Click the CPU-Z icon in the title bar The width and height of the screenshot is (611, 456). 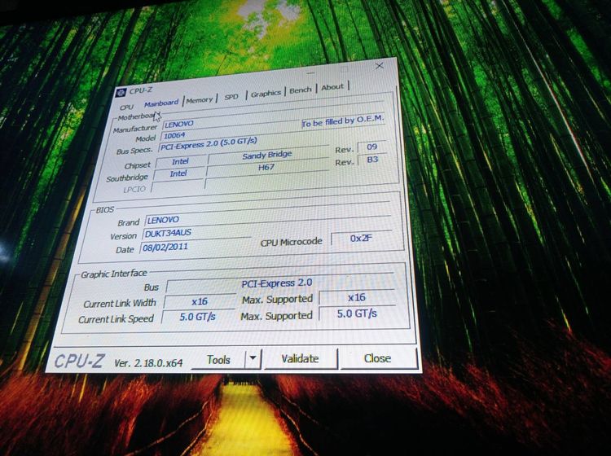[x=121, y=91]
